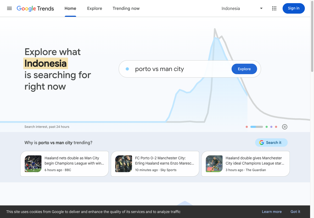Click the BBC article thumbnail image
The width and height of the screenshot is (314, 218).
33,164
